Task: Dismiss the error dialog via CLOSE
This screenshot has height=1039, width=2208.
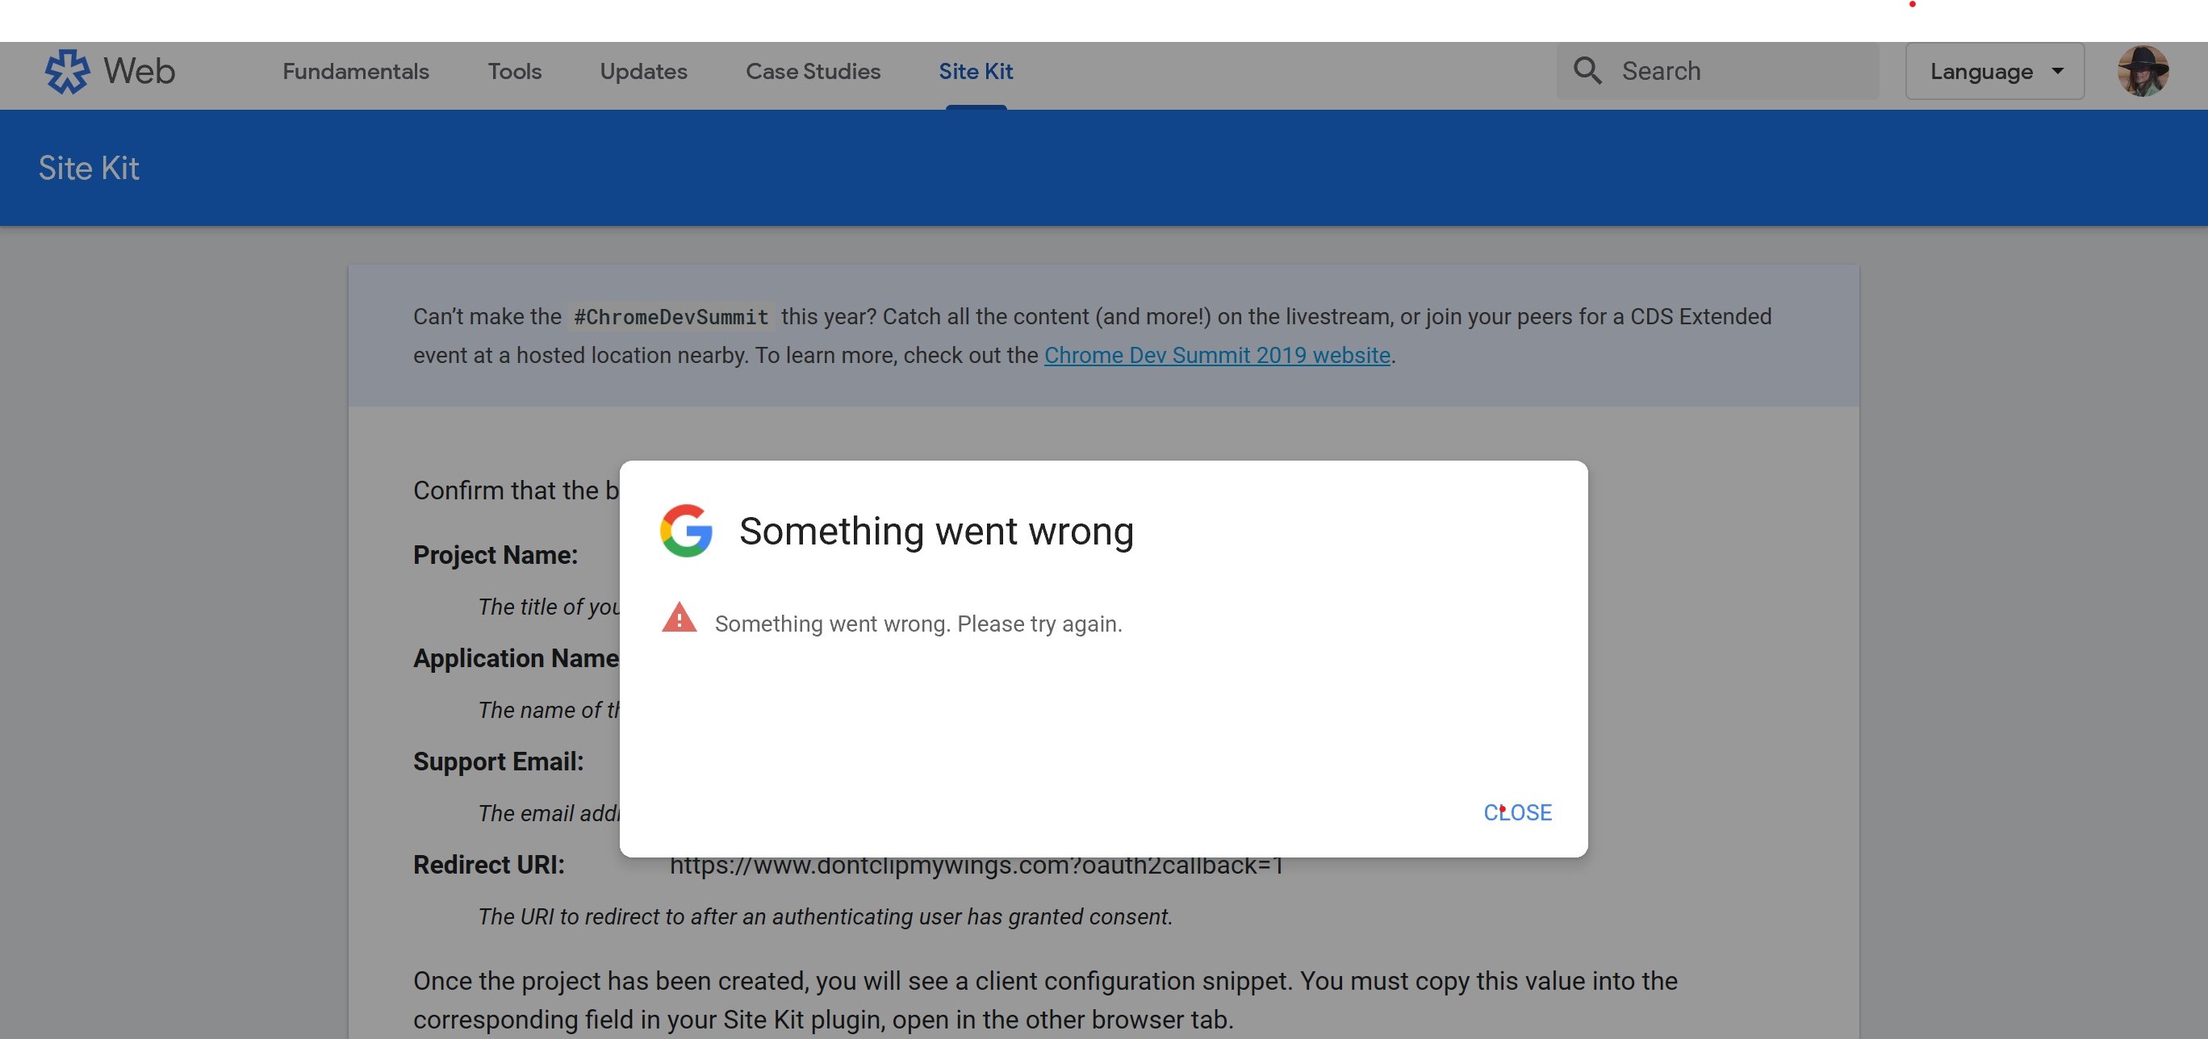Action: click(1517, 812)
